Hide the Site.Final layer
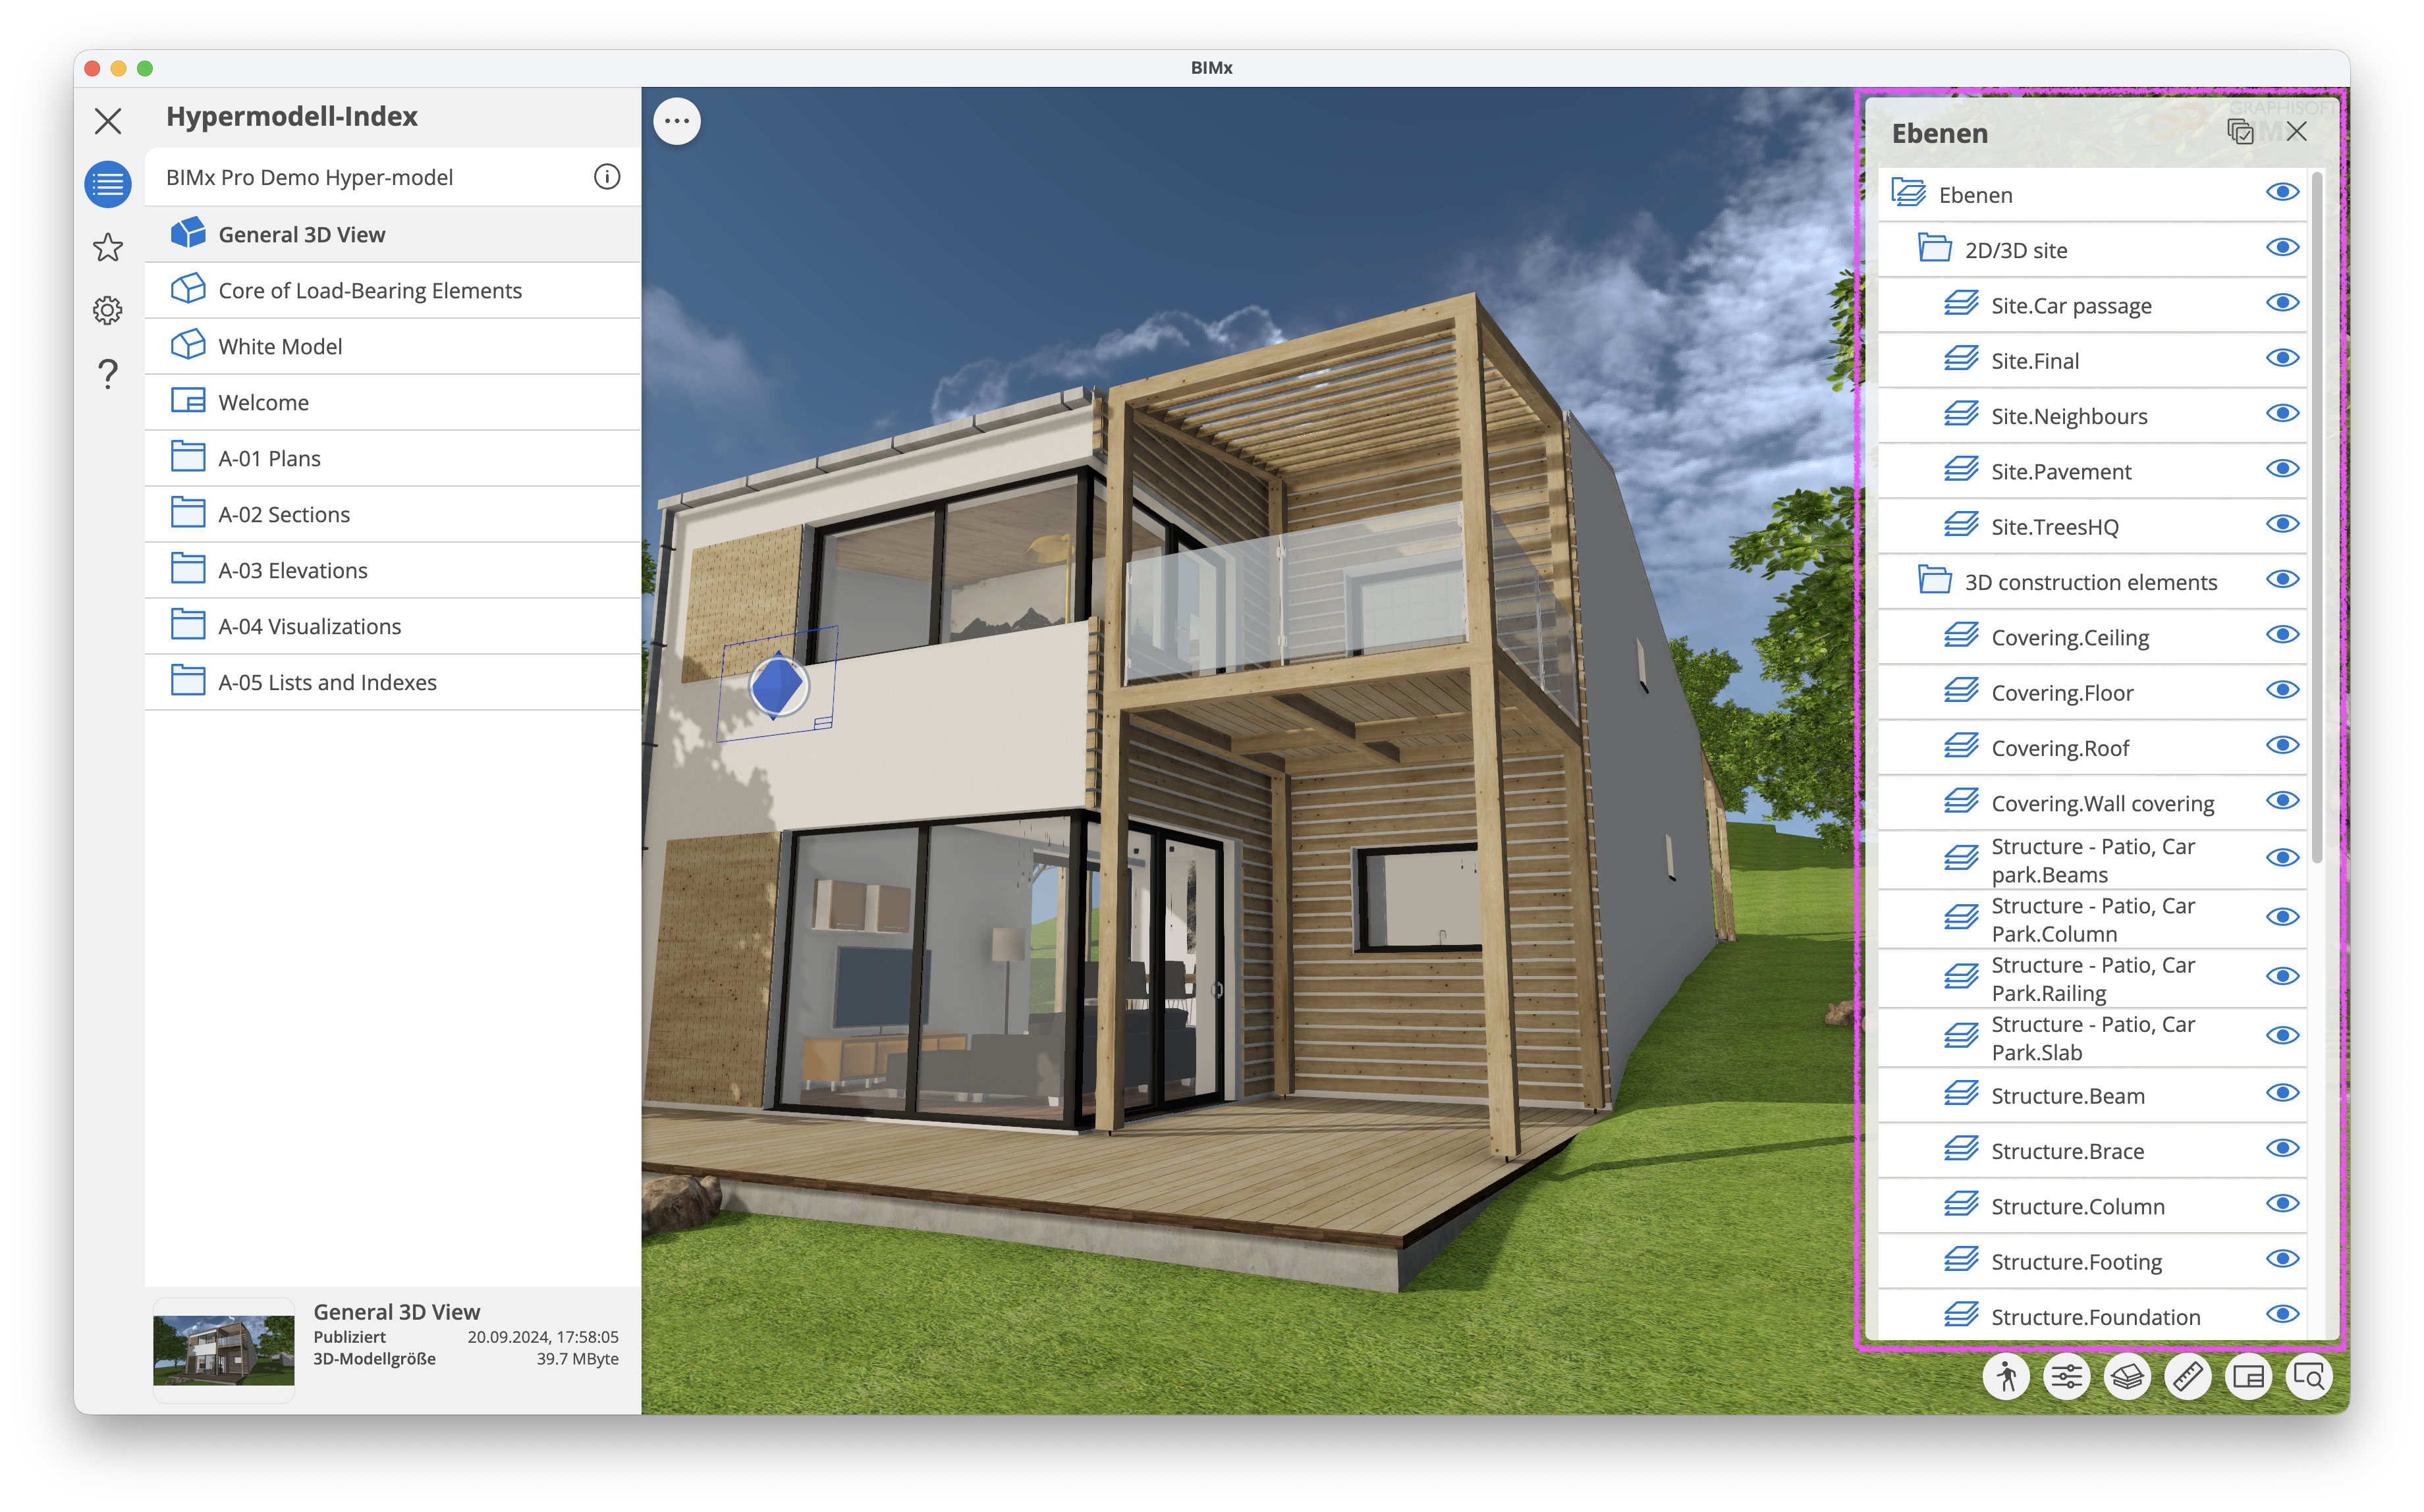 point(2282,359)
